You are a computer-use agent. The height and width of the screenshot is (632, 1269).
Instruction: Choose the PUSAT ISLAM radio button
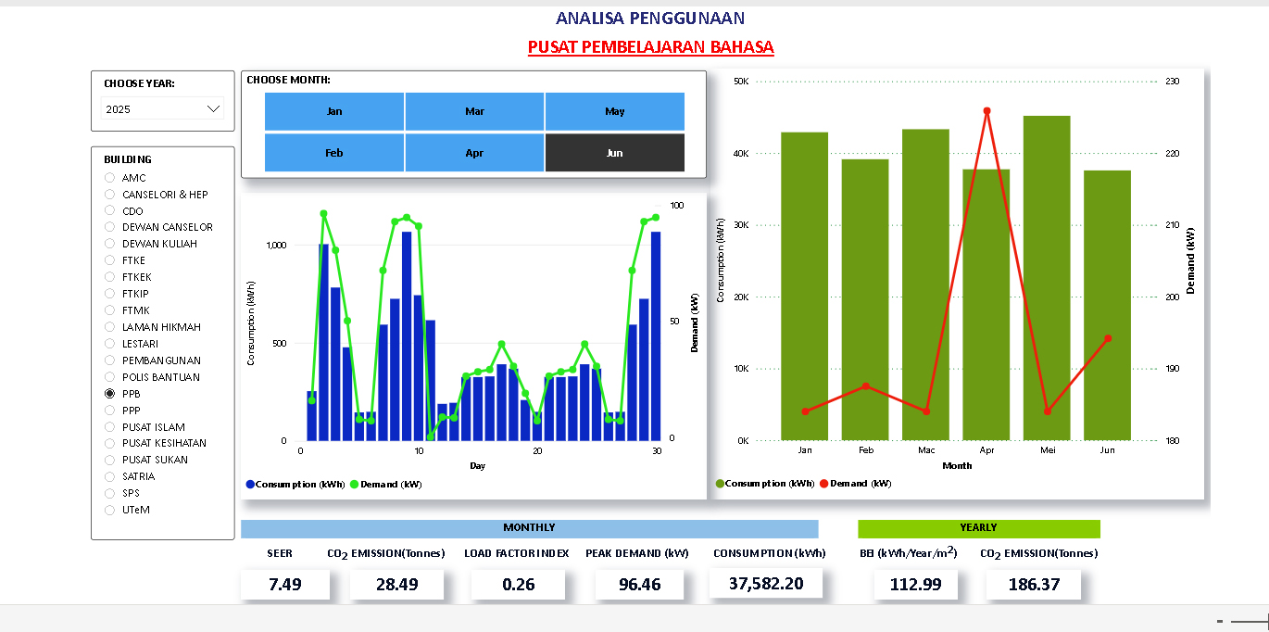110,427
